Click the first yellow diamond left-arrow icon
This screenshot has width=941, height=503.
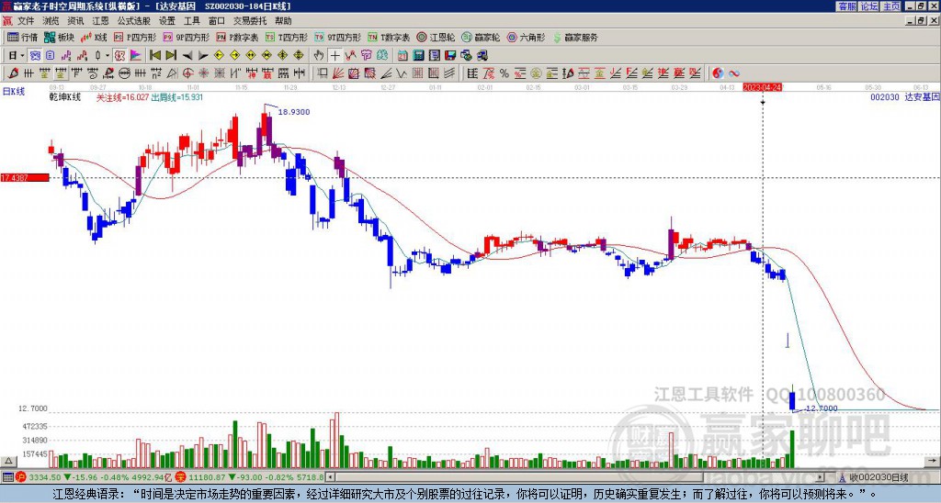pos(219,55)
